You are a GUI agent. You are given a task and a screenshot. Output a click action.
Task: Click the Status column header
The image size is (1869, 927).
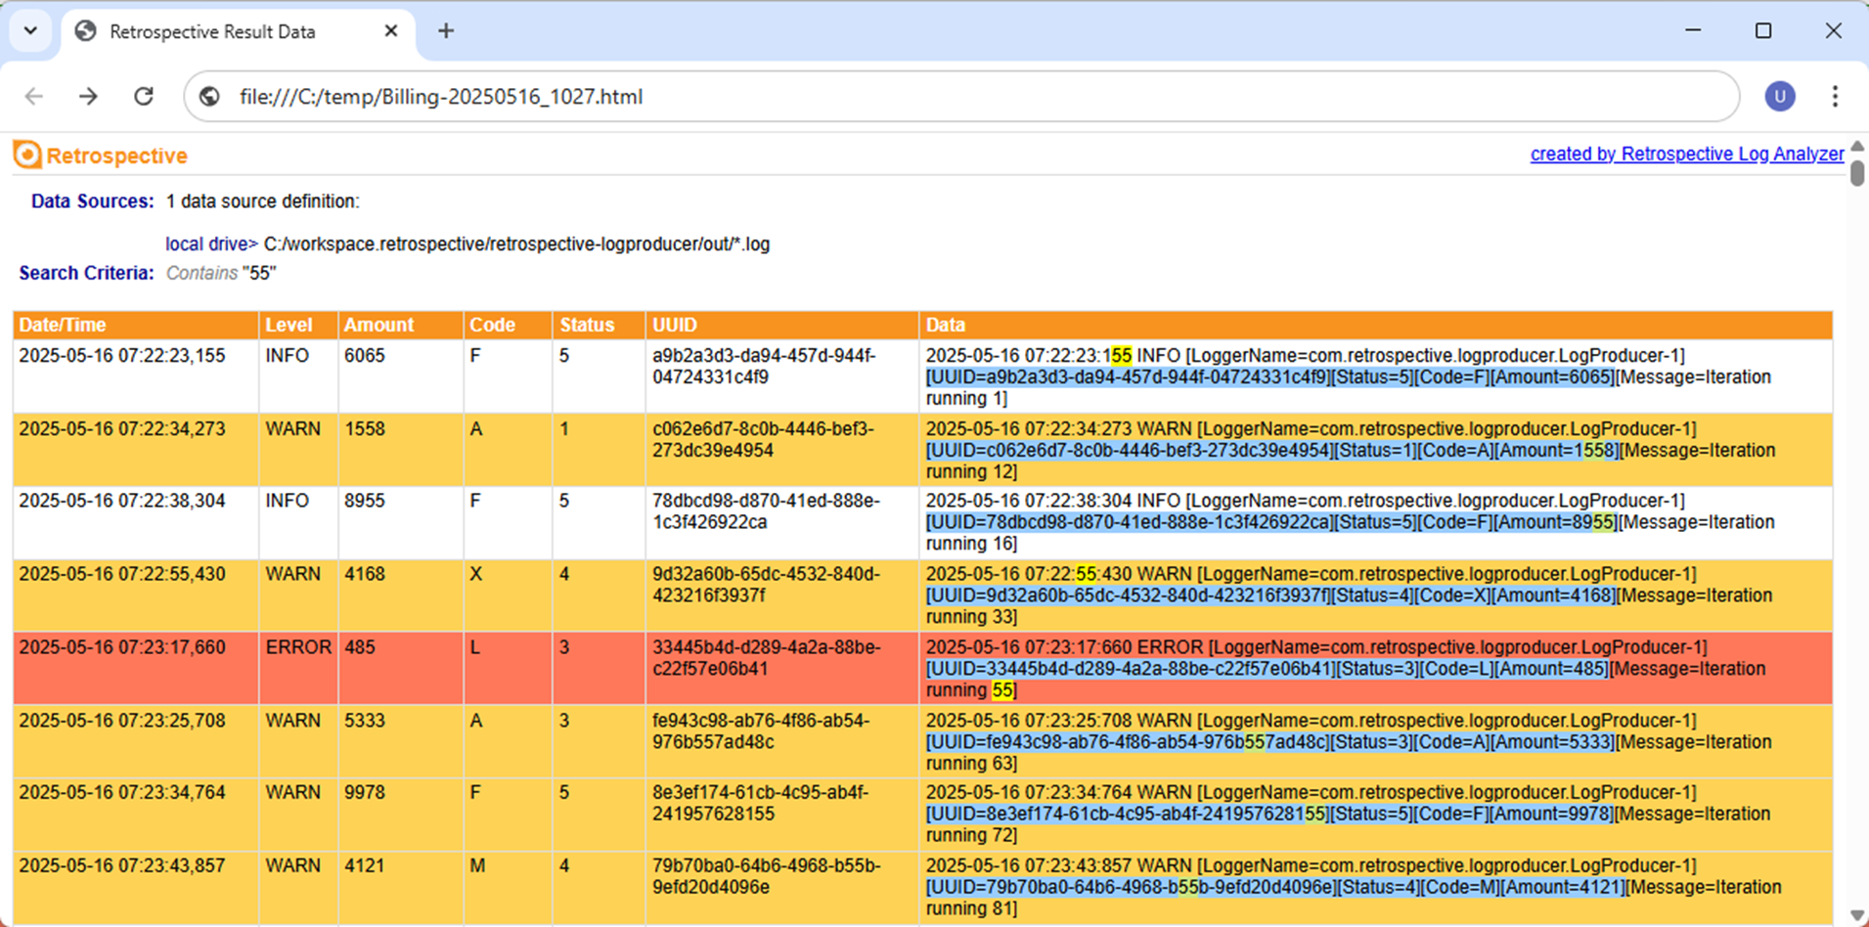click(x=599, y=325)
